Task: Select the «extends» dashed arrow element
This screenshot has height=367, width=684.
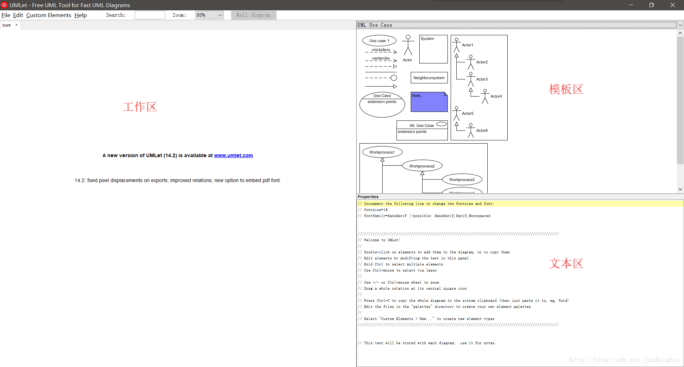Action: pos(381,60)
